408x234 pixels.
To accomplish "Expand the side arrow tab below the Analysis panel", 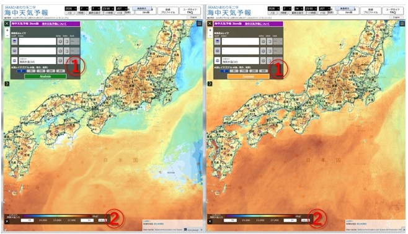I will pyautogui.click(x=7, y=84).
